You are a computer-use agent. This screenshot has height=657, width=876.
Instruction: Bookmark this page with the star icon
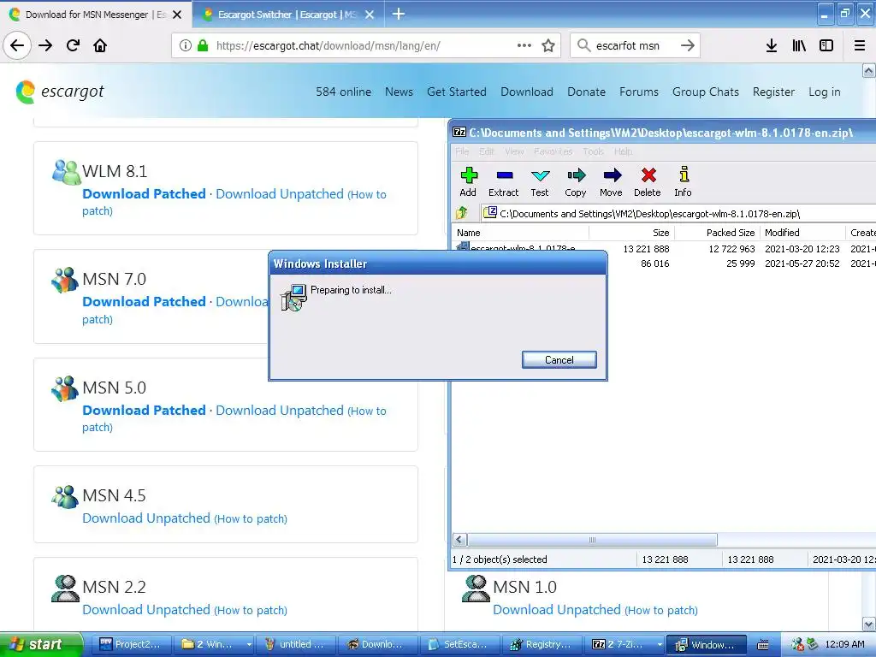pos(548,45)
